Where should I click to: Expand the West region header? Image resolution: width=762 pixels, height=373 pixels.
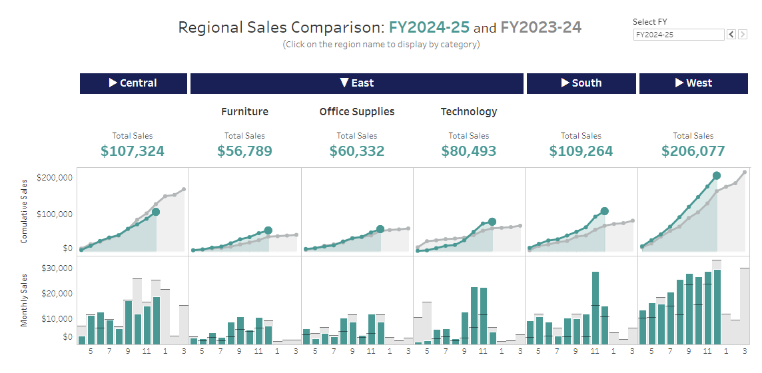693,83
